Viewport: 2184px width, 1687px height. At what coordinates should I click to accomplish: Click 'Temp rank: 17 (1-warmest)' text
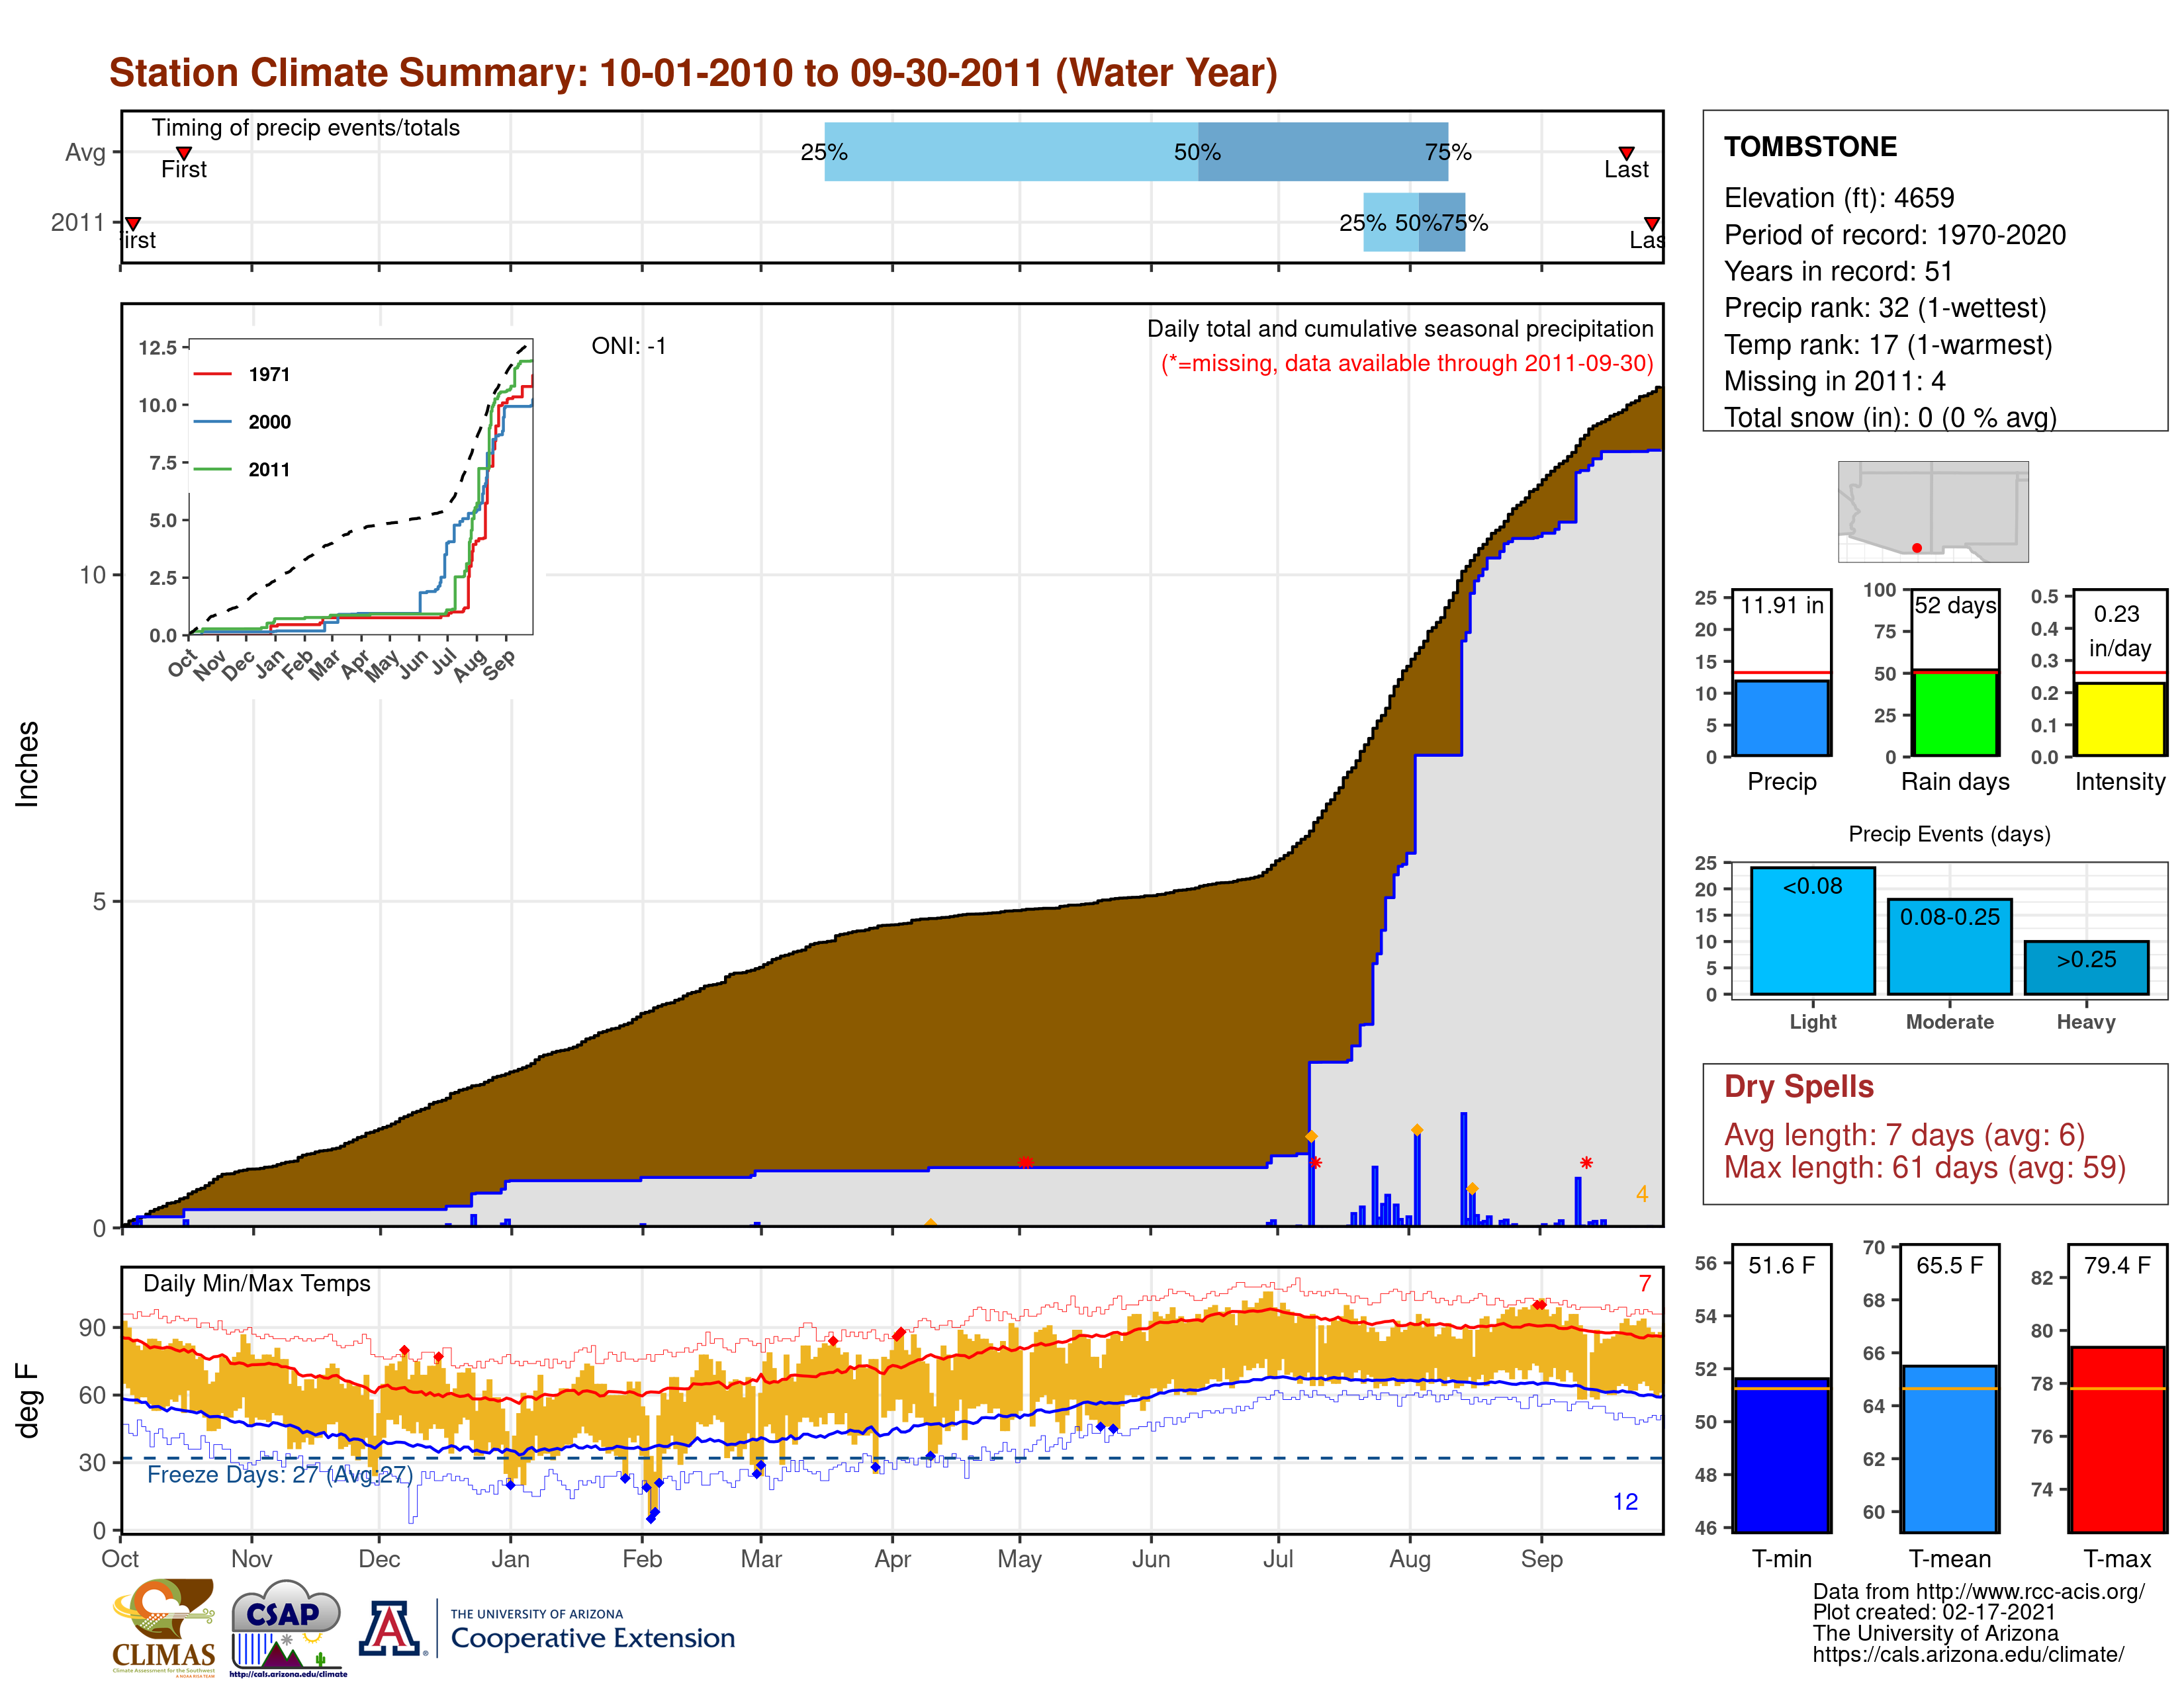1888,345
